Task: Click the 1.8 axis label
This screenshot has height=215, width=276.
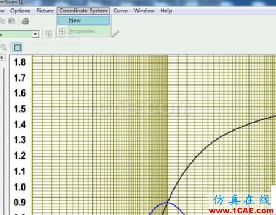Action: pyautogui.click(x=20, y=62)
